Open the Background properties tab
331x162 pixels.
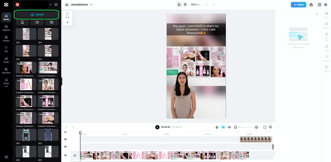pos(326,25)
